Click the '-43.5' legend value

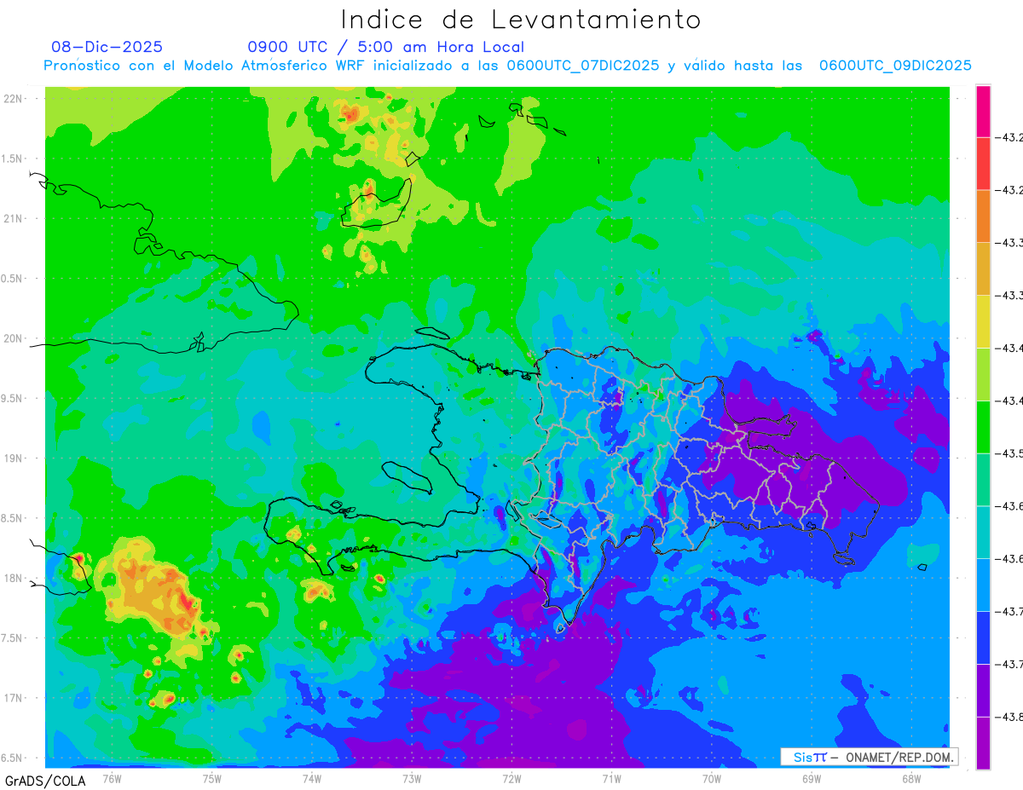point(1011,453)
